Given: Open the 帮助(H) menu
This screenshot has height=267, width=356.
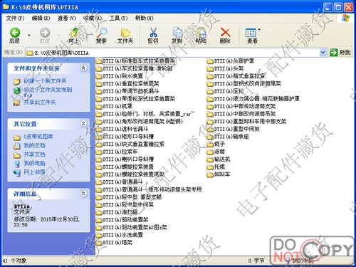Looking at the screenshot, I should pyautogui.click(x=145, y=18).
